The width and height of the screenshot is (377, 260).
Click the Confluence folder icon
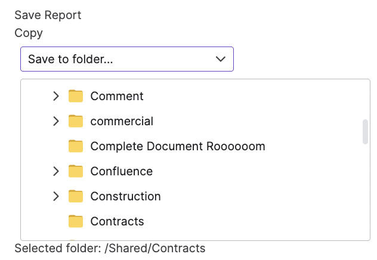tap(75, 171)
